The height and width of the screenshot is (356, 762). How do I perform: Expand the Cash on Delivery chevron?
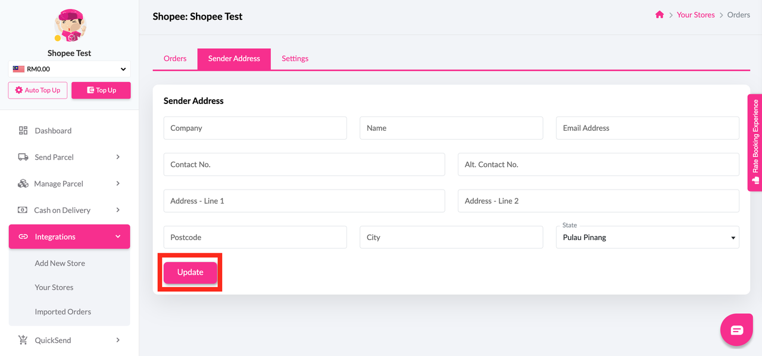[x=118, y=210]
